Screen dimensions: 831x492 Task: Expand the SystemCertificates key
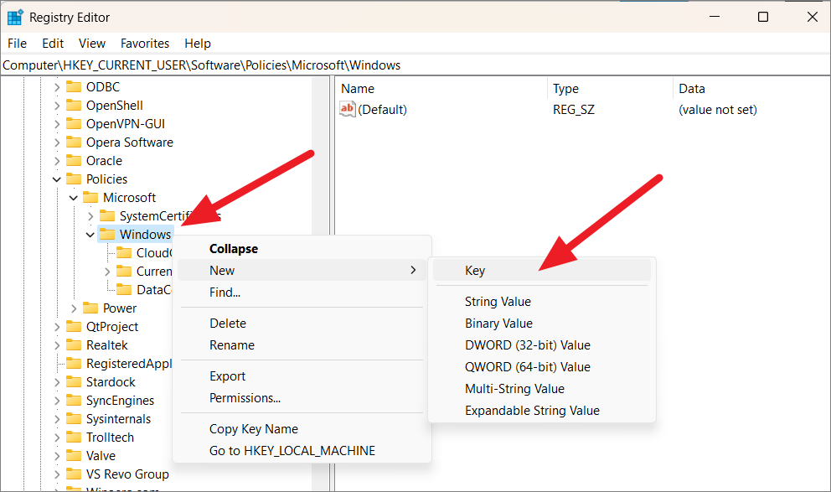(x=90, y=216)
